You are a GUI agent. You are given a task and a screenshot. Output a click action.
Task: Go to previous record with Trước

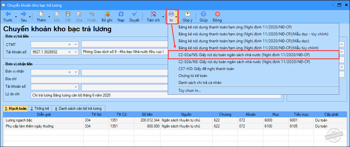[8, 17]
